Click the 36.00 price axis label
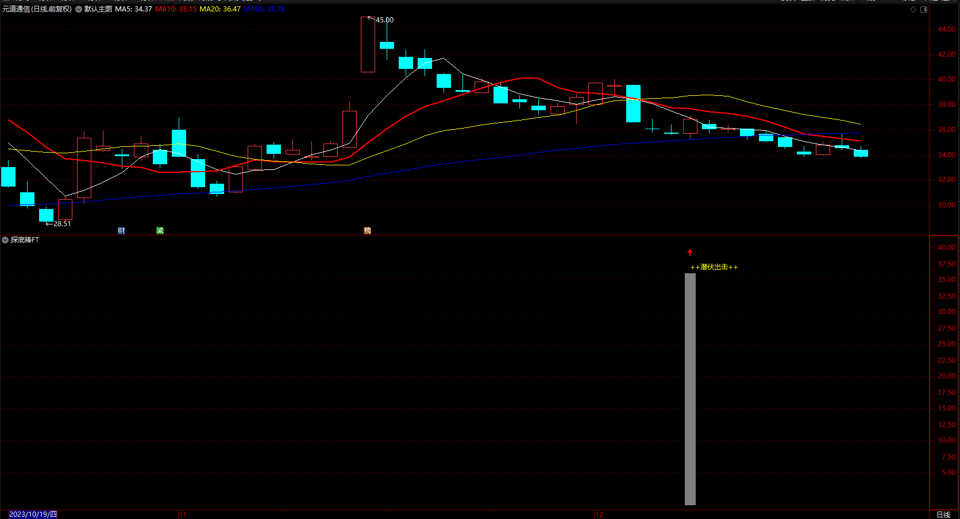 pos(947,130)
